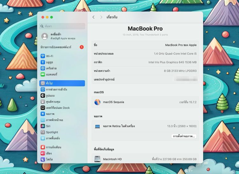Viewport: 239px width, 174px height.
Task: Click subtitle '13-inch, 2019, Two Thunderbolt 3 ports'
Action: pyautogui.click(x=145, y=35)
